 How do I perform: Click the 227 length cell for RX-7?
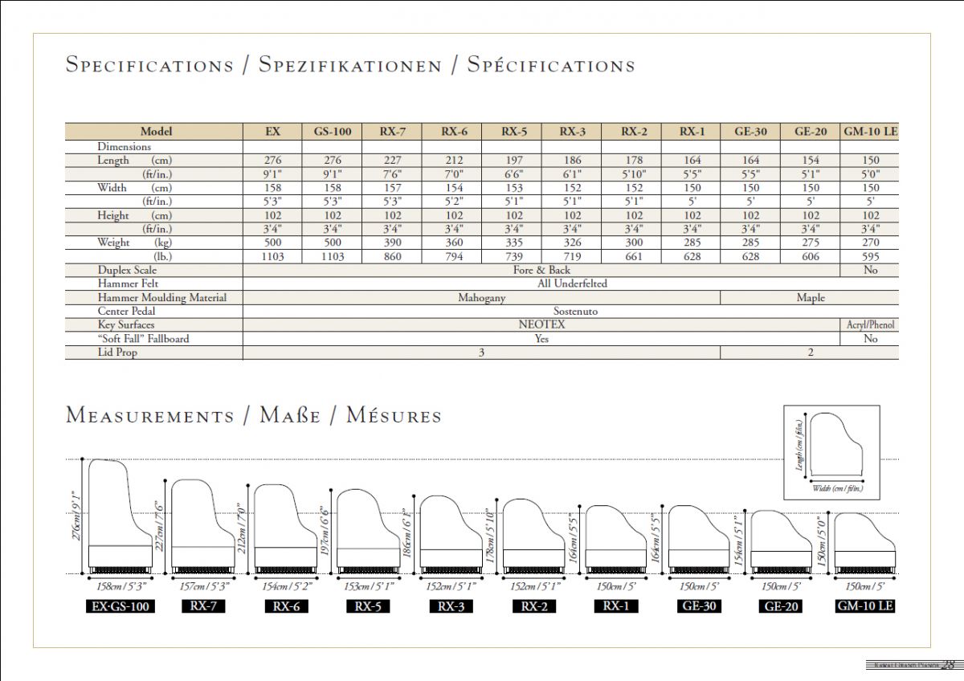[392, 161]
